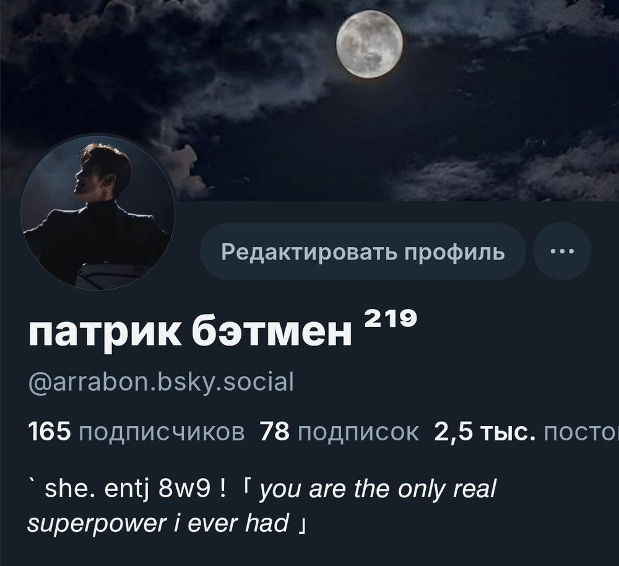The height and width of the screenshot is (566, 619).
Task: Click the bio line superpower i ever had
Action: pos(158,523)
